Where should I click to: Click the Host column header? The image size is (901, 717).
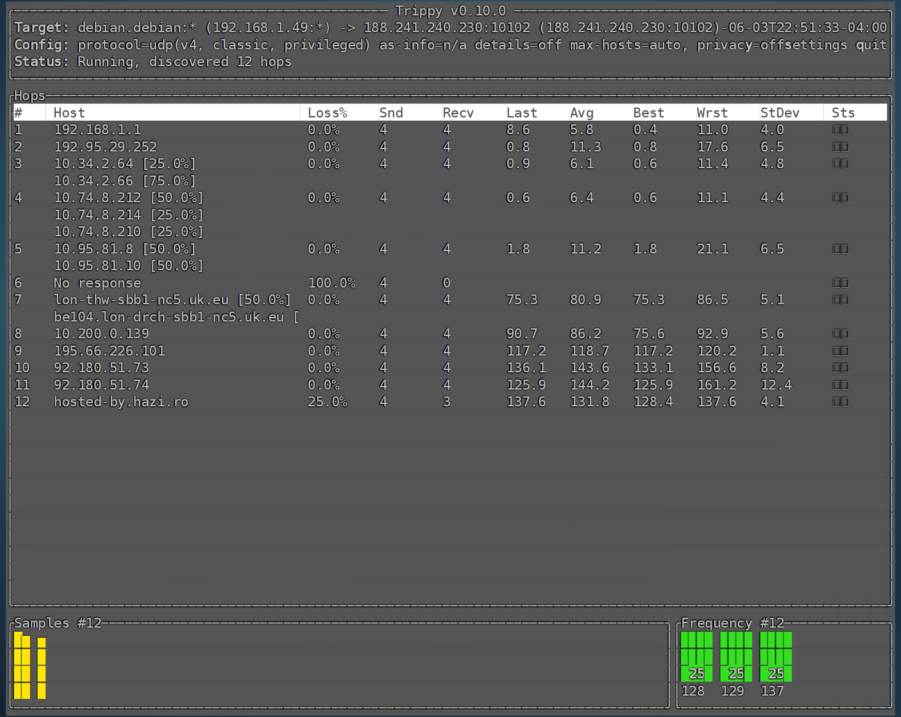pos(69,113)
